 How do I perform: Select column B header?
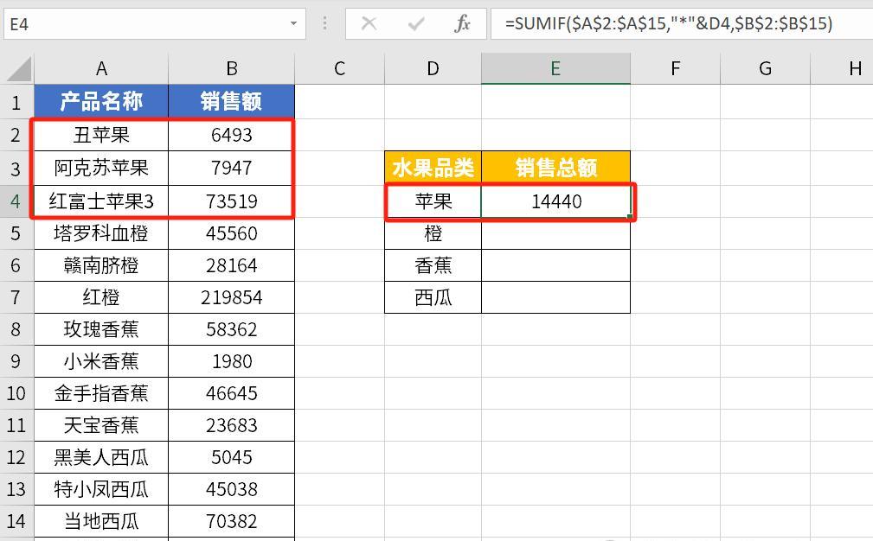pyautogui.click(x=231, y=68)
